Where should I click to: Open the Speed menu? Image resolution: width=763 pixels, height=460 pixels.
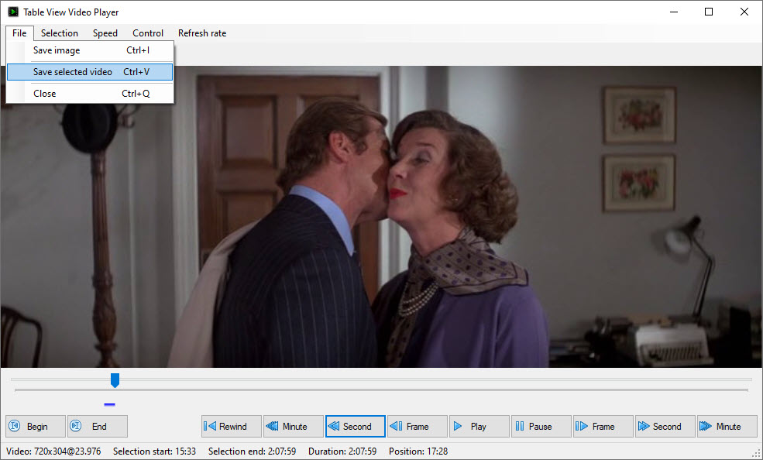105,33
